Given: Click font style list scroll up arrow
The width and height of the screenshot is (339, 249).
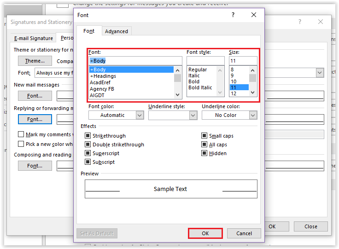Looking at the screenshot, I should 220,70.
